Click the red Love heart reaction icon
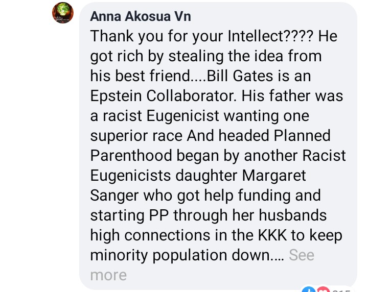 (322, 289)
